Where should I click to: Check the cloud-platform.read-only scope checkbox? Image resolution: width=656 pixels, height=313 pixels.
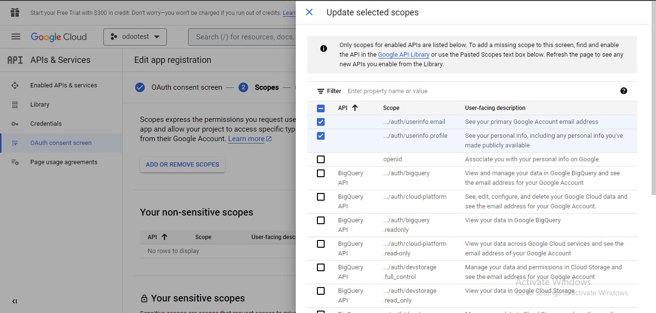321,244
